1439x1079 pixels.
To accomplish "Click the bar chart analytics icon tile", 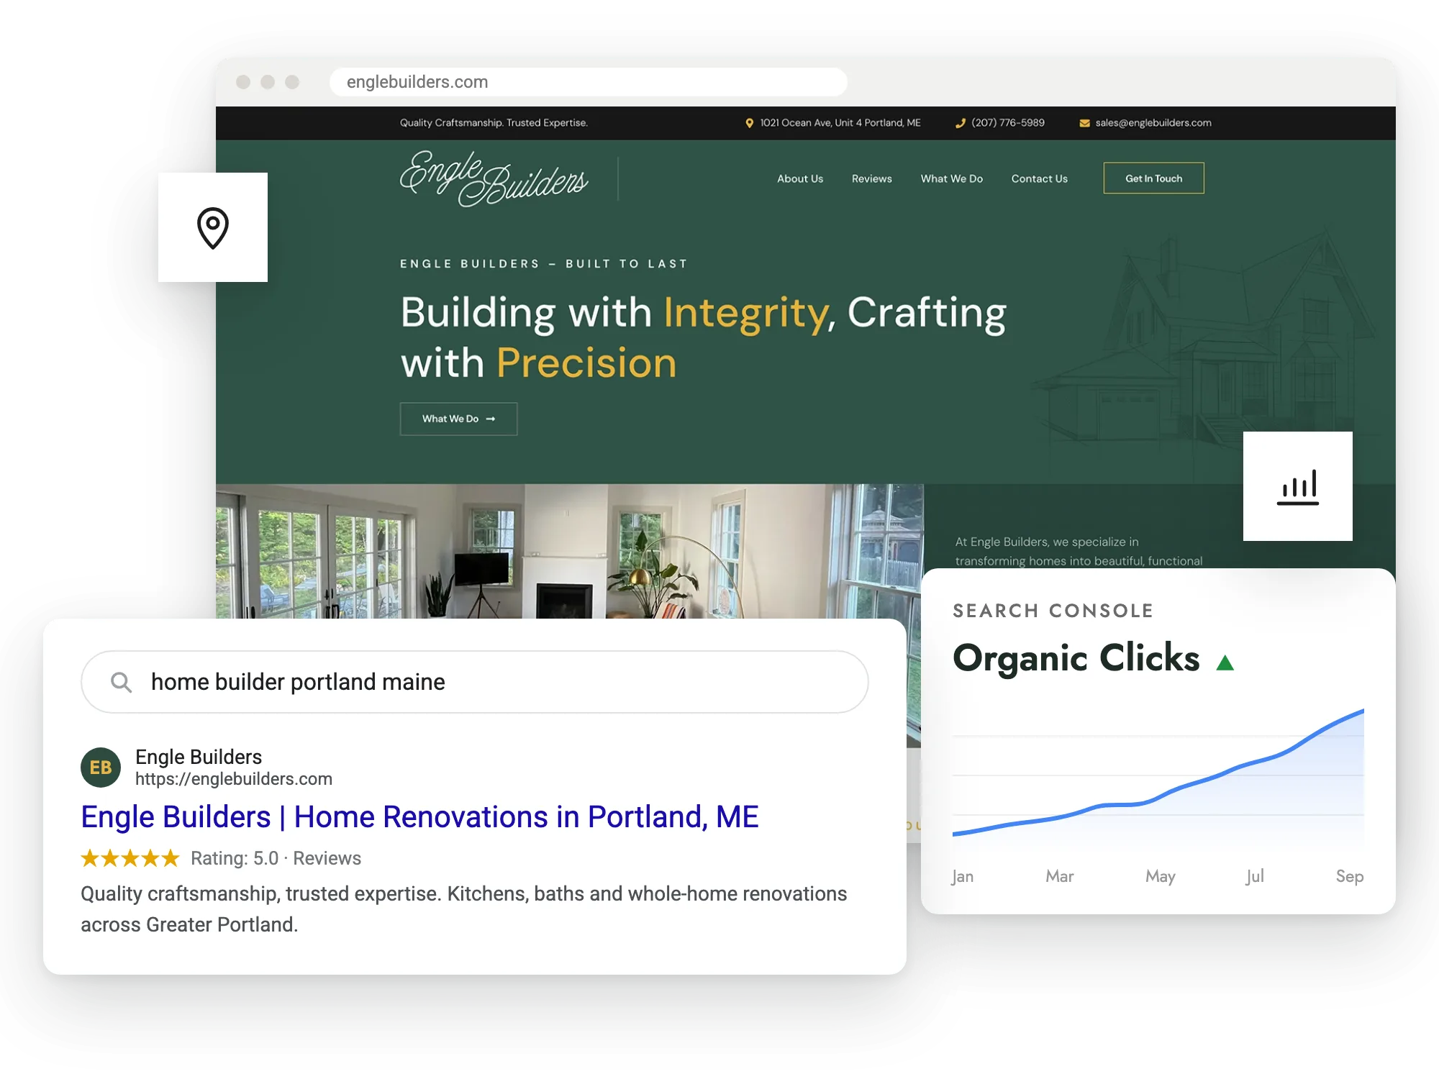I will (x=1298, y=486).
